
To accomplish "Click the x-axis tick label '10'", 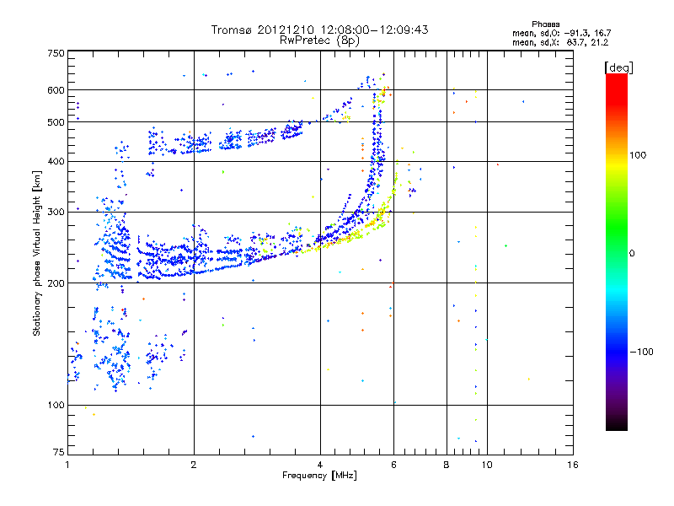I will click(487, 465).
